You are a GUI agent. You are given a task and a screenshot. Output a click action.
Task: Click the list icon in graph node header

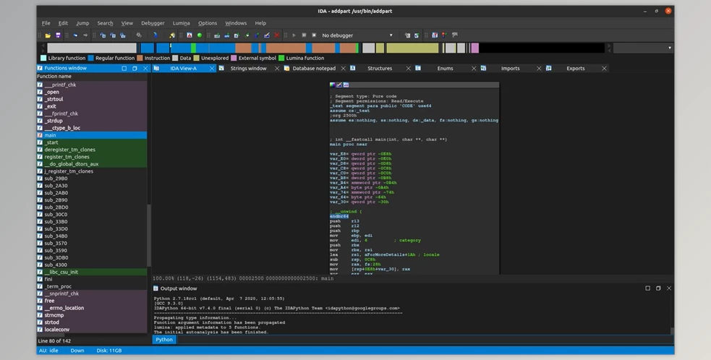click(x=346, y=85)
